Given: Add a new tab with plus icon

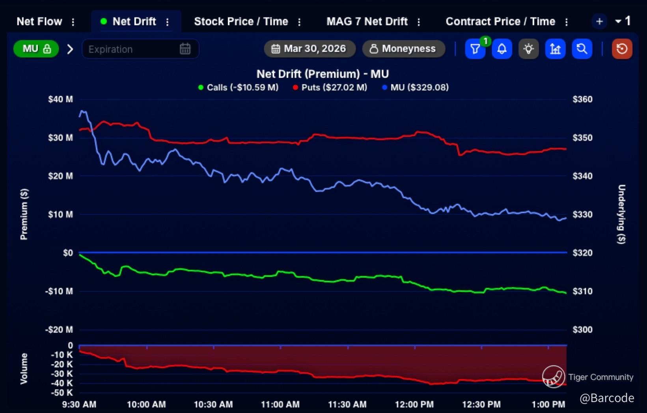Looking at the screenshot, I should [599, 22].
